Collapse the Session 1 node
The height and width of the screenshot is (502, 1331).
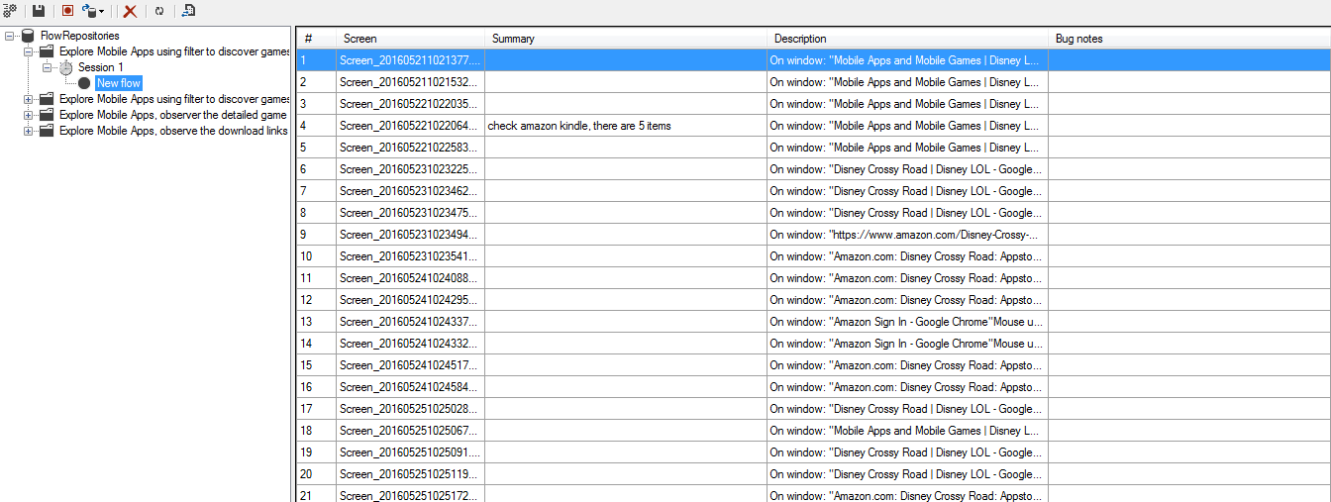tap(48, 67)
